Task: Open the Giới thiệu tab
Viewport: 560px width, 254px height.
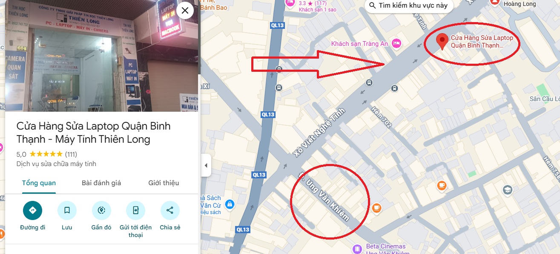Action: [x=164, y=183]
